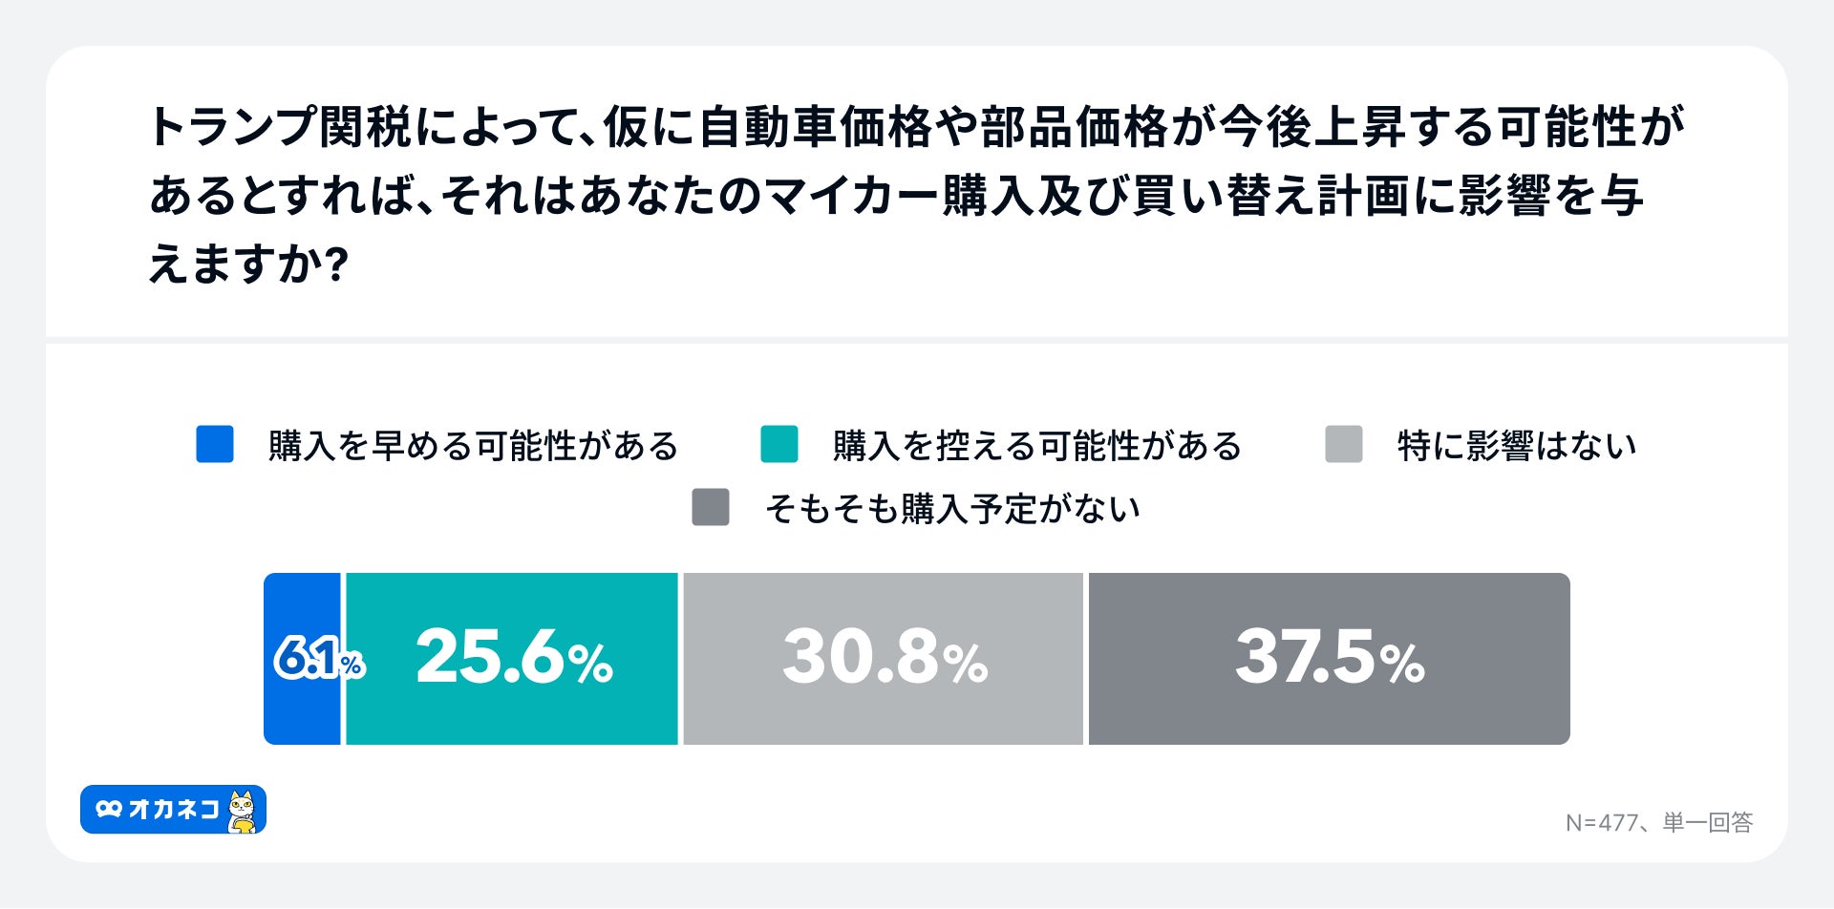1834x909 pixels.
Task: Click the title line starting with トランプ関税
Action: pos(917,127)
